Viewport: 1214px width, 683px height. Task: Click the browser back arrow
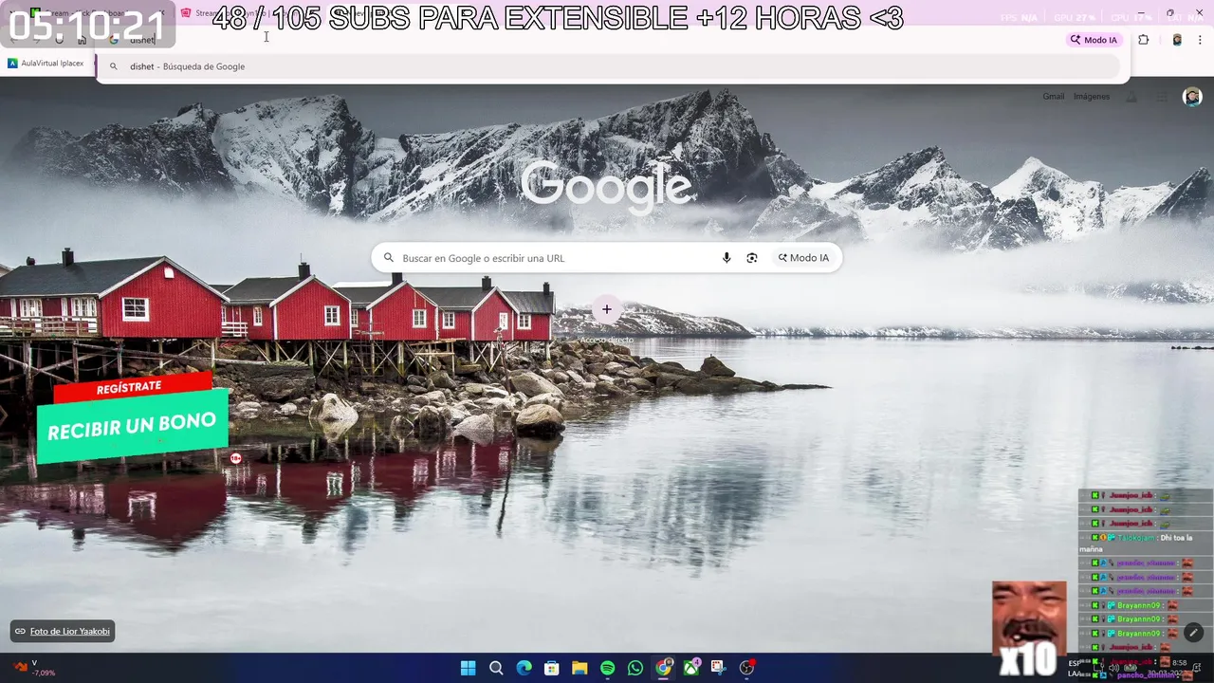pos(13,40)
